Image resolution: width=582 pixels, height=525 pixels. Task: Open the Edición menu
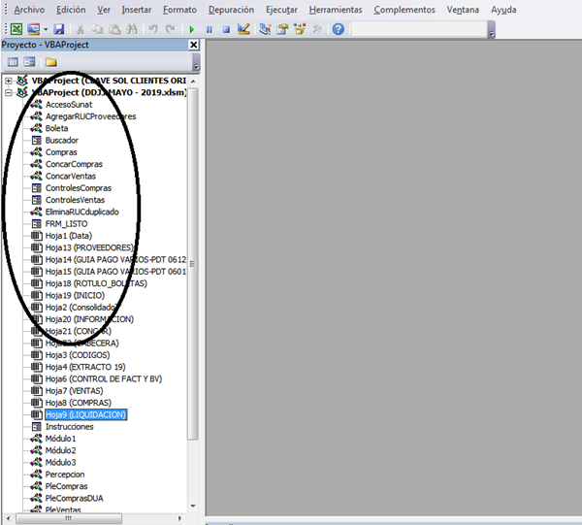pyautogui.click(x=71, y=10)
